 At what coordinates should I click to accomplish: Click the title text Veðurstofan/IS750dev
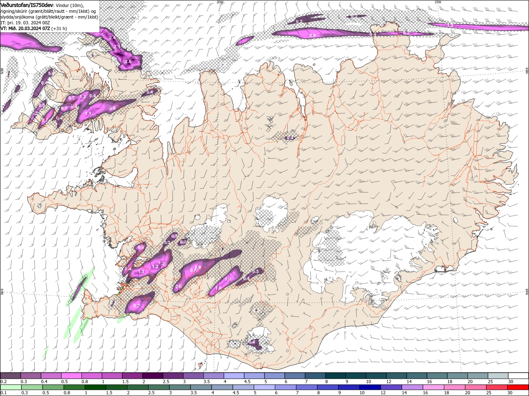tap(27, 5)
